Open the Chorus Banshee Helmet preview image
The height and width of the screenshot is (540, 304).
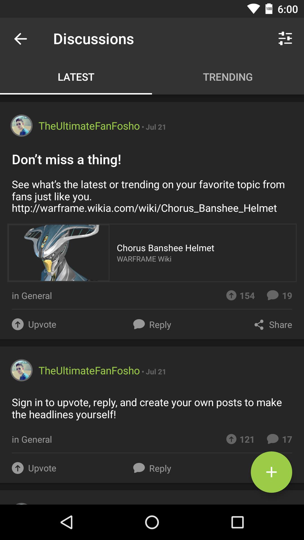58,253
